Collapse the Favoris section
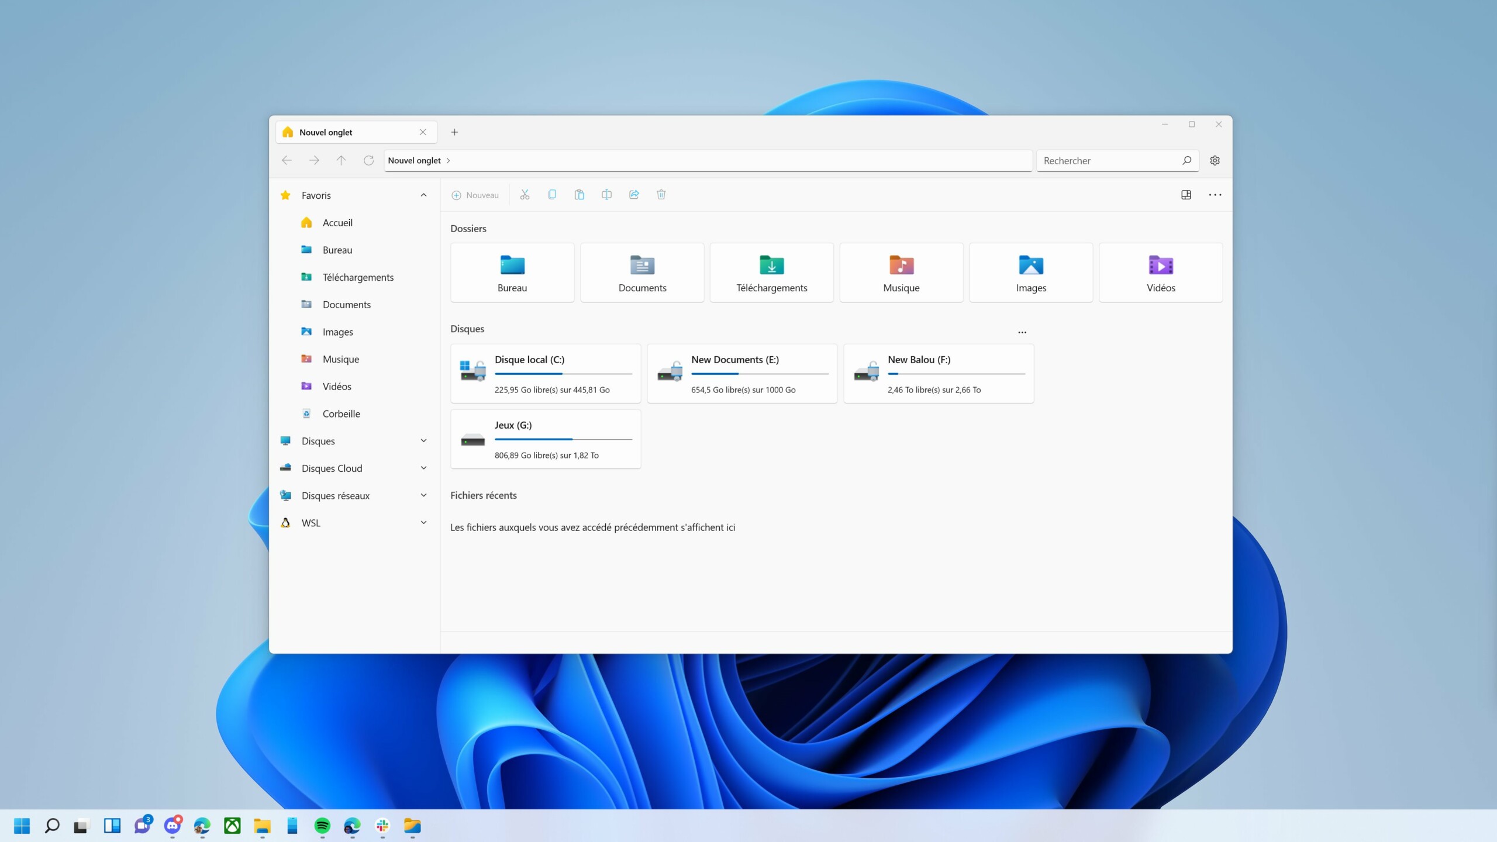This screenshot has height=842, width=1497. pos(423,195)
